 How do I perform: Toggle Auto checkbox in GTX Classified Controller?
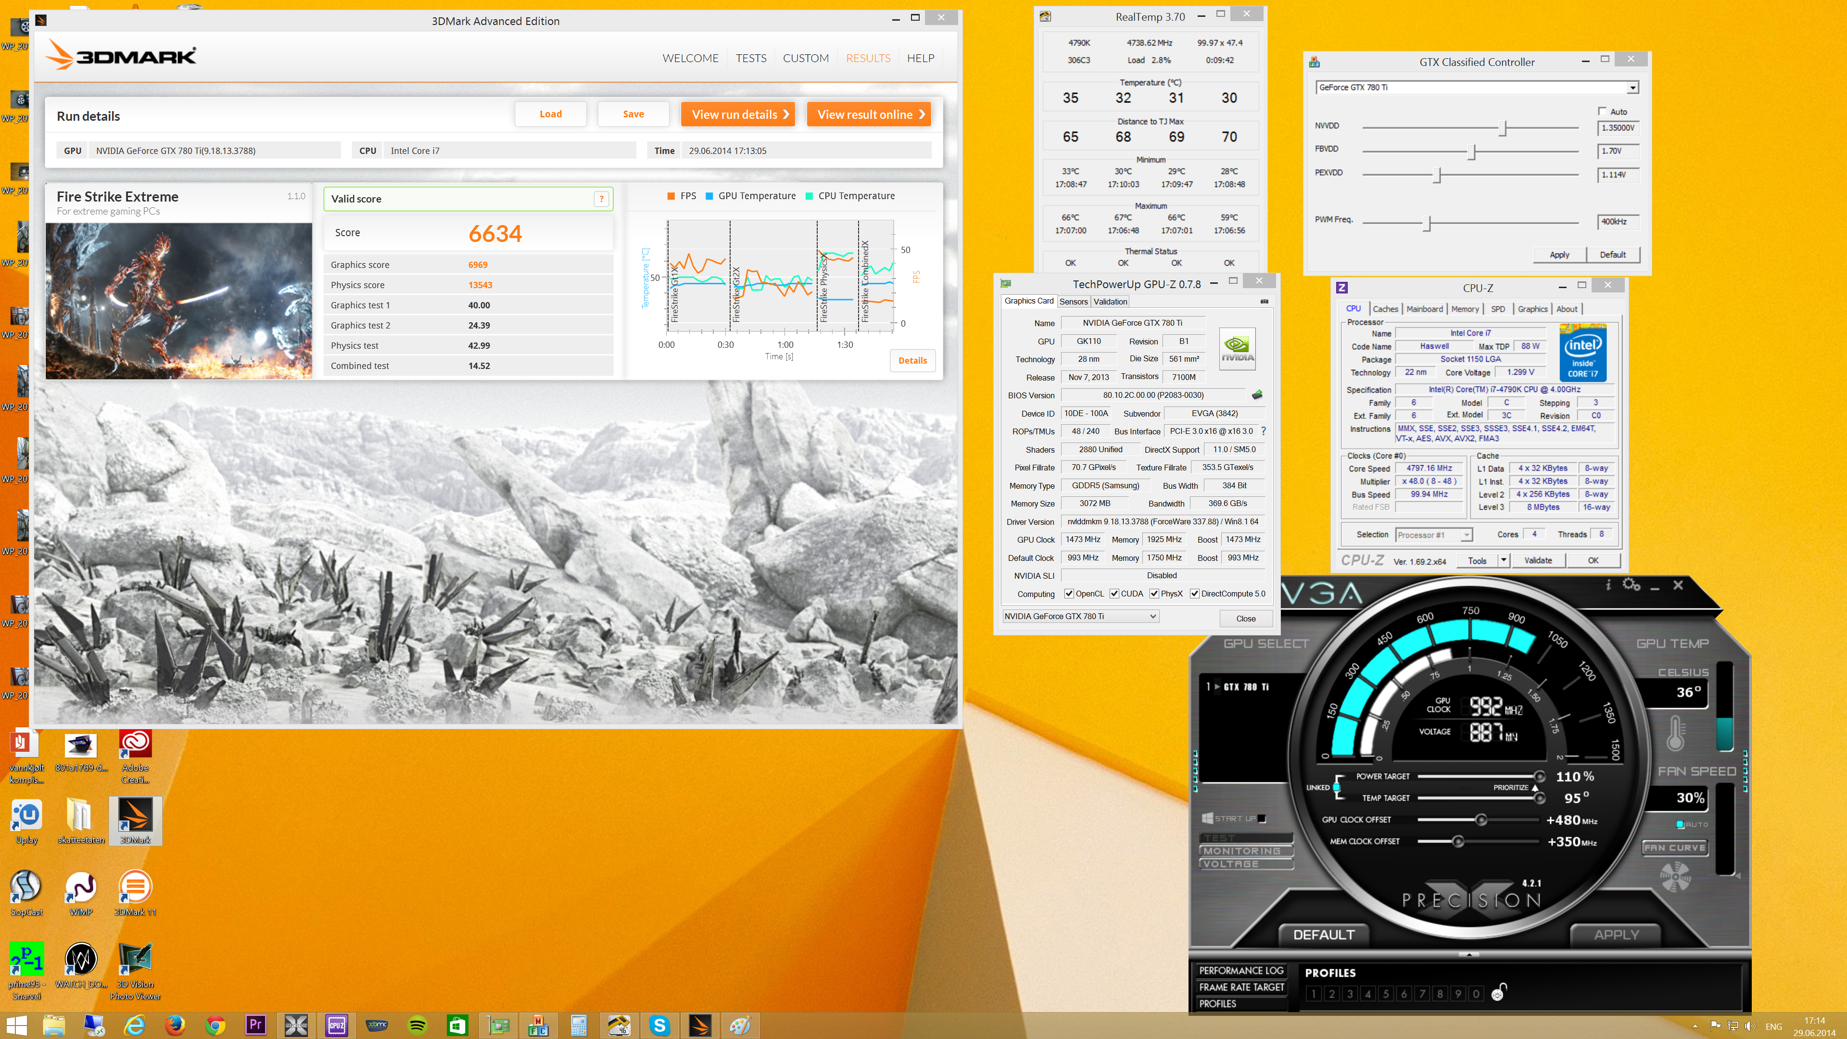pos(1603,111)
